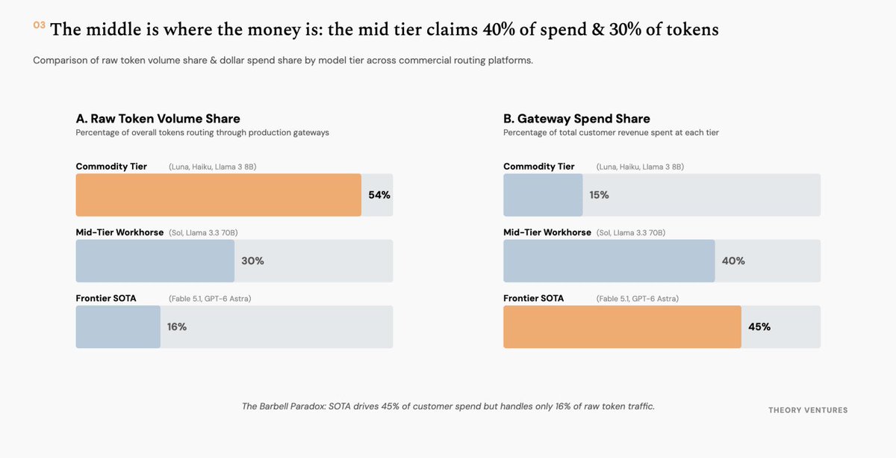Select the Mid-Tier Workhorse 30% bar
The width and height of the screenshot is (896, 458).
click(x=155, y=261)
